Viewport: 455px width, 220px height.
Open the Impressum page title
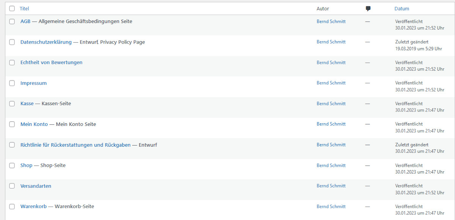pyautogui.click(x=33, y=83)
